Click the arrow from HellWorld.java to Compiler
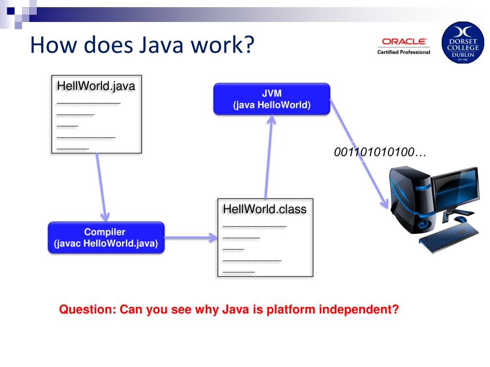 (101, 186)
